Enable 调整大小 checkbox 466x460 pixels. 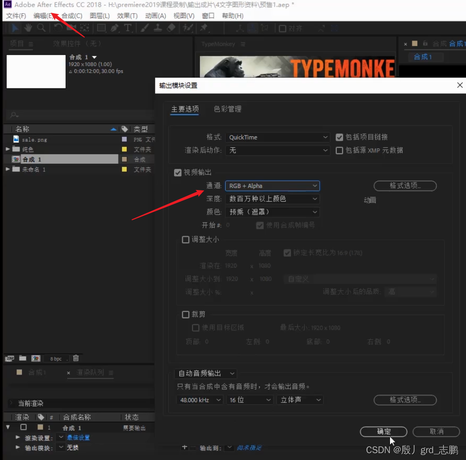click(x=185, y=240)
